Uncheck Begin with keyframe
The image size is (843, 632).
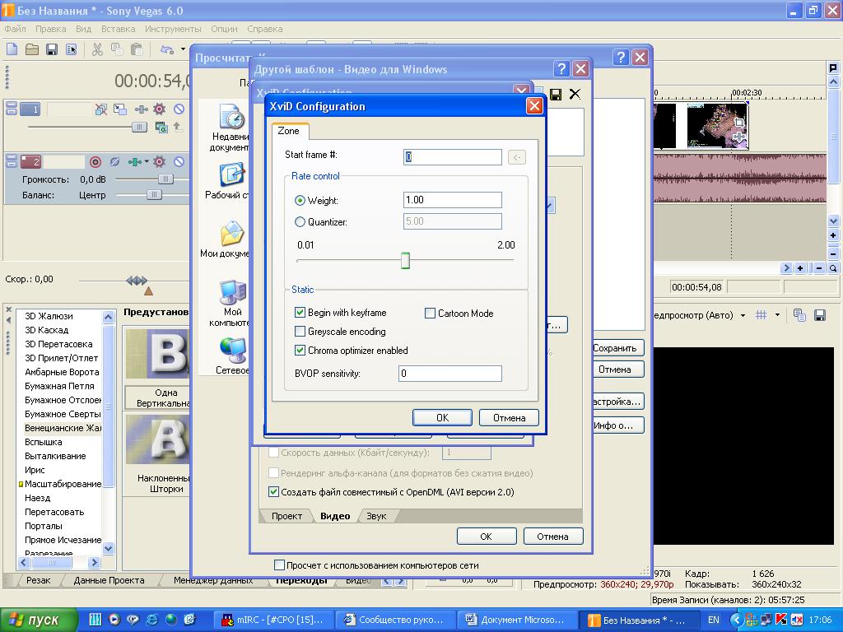[300, 312]
